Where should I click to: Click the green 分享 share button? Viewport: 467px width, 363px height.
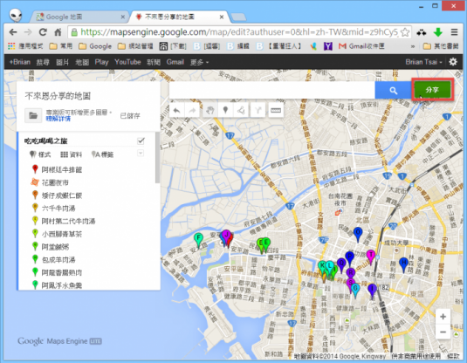[432, 90]
